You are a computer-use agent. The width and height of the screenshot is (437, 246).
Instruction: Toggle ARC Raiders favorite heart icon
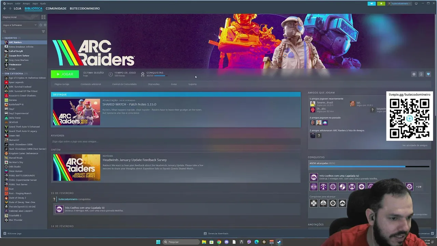428,74
